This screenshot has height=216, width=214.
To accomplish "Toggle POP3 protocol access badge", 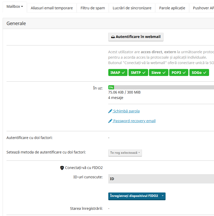I will click(179, 73).
